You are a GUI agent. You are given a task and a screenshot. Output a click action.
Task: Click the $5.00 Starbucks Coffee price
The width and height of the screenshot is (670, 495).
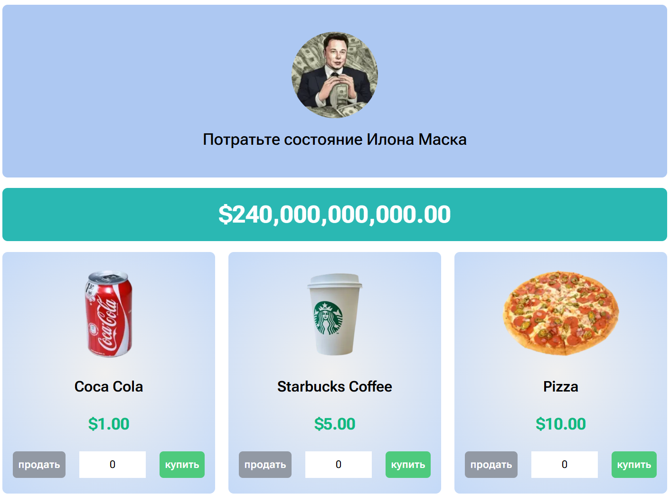click(x=335, y=424)
